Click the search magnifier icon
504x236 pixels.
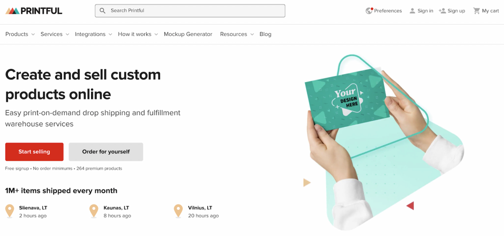102,11
